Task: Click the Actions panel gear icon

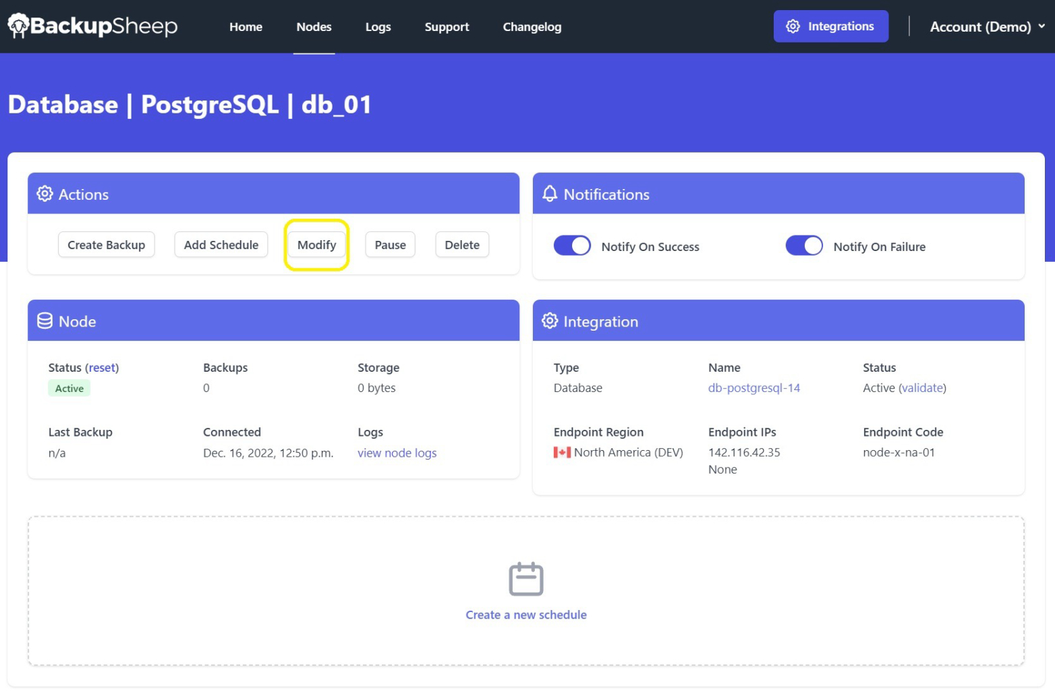Action: point(45,194)
